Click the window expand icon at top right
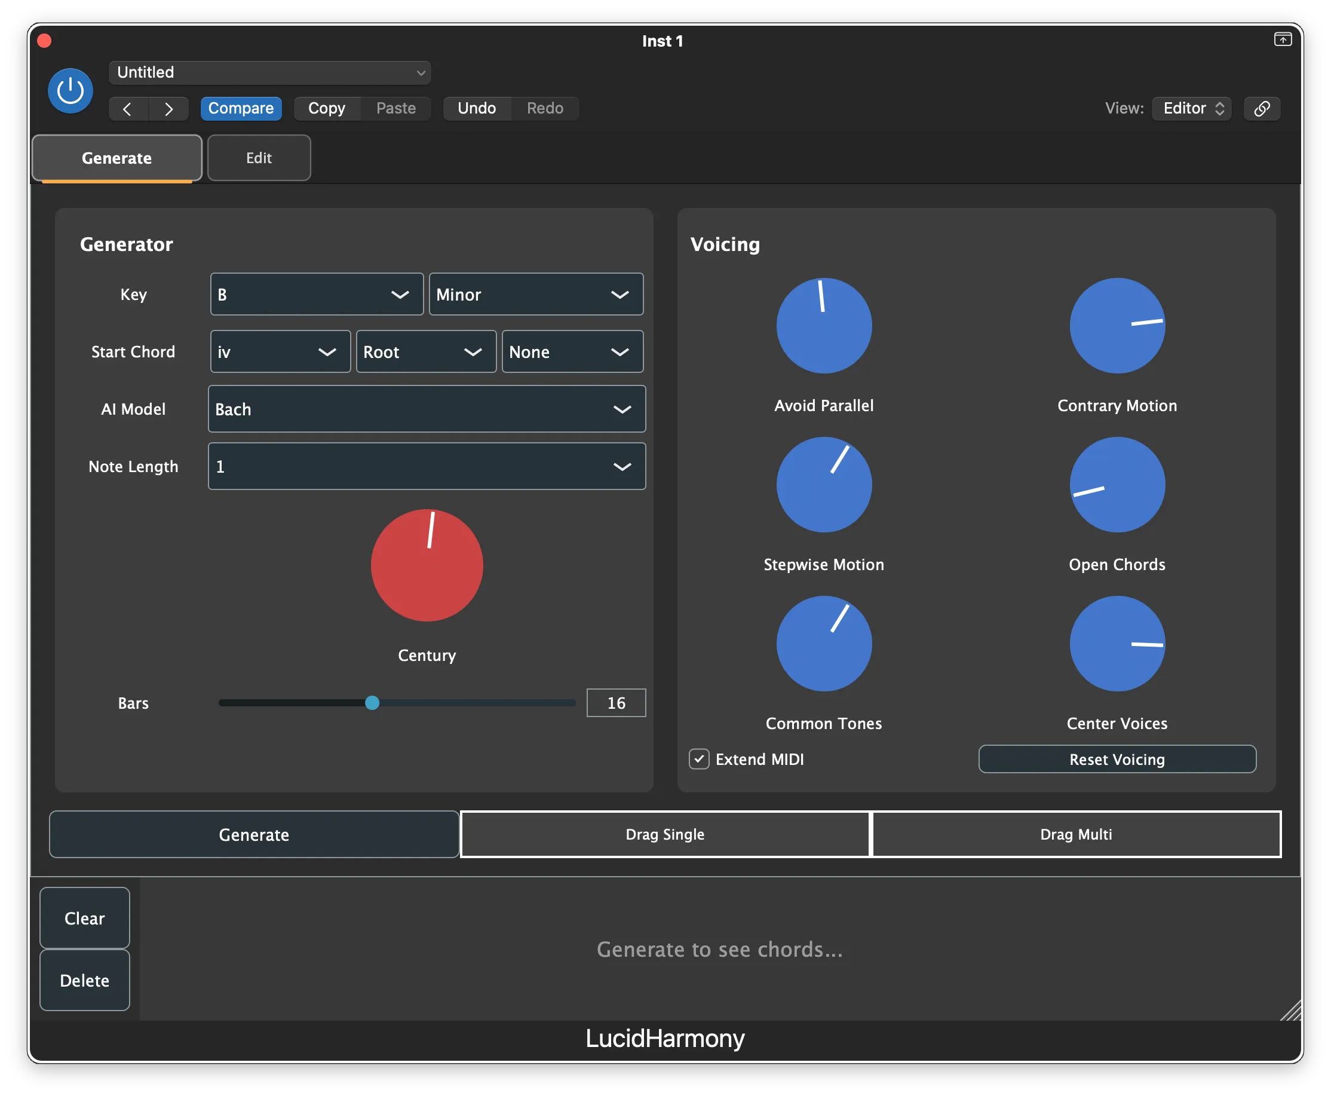Screen dimensions: 1331x1096 [x=1283, y=40]
